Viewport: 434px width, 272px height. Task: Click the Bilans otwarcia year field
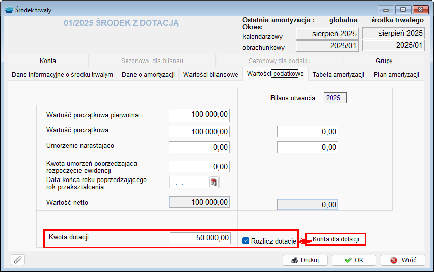pyautogui.click(x=335, y=98)
